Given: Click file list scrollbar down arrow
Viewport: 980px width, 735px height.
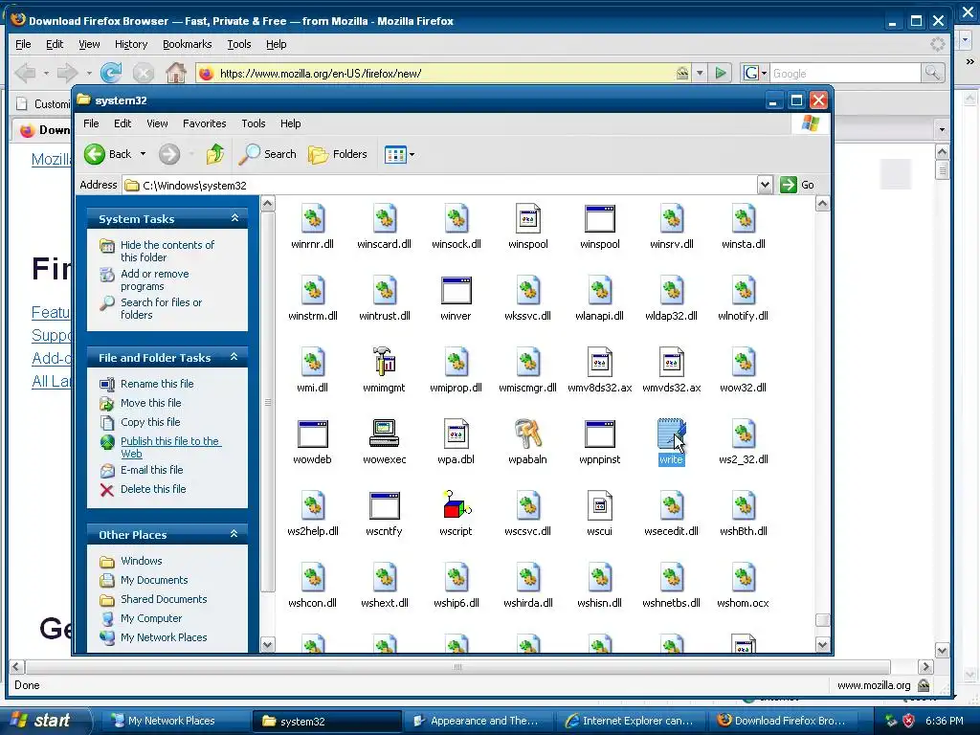Looking at the screenshot, I should (822, 644).
